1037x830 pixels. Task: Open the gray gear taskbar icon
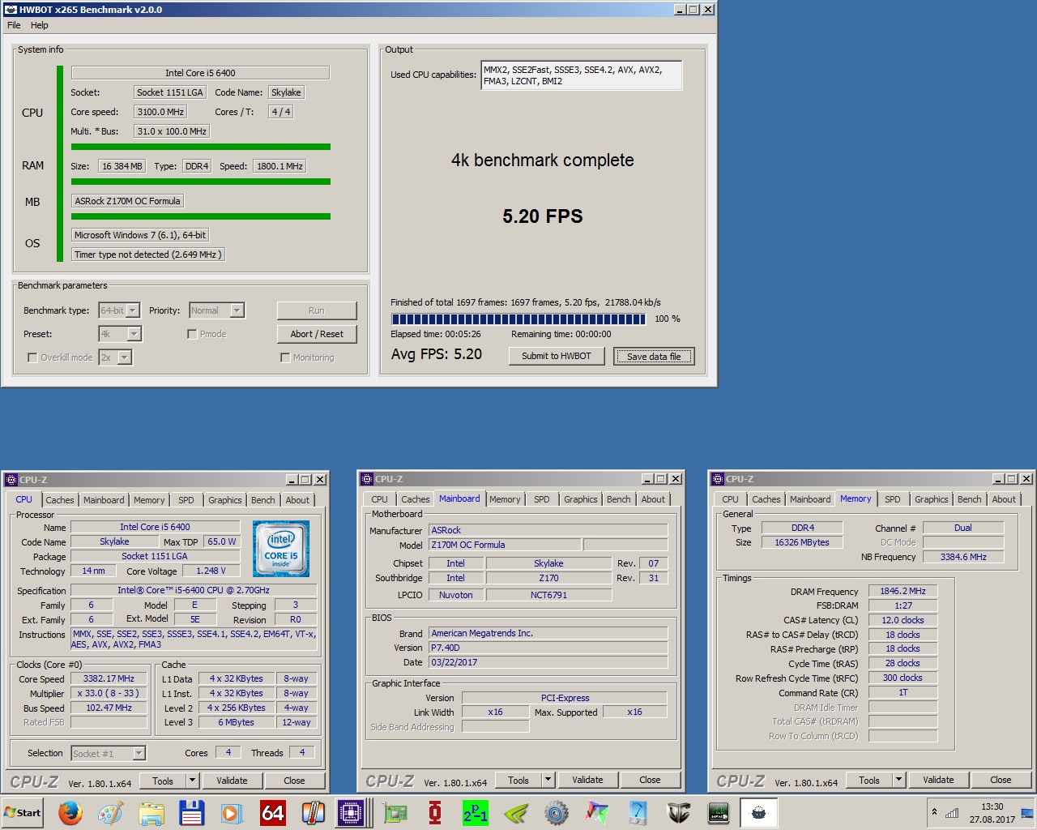(x=557, y=812)
